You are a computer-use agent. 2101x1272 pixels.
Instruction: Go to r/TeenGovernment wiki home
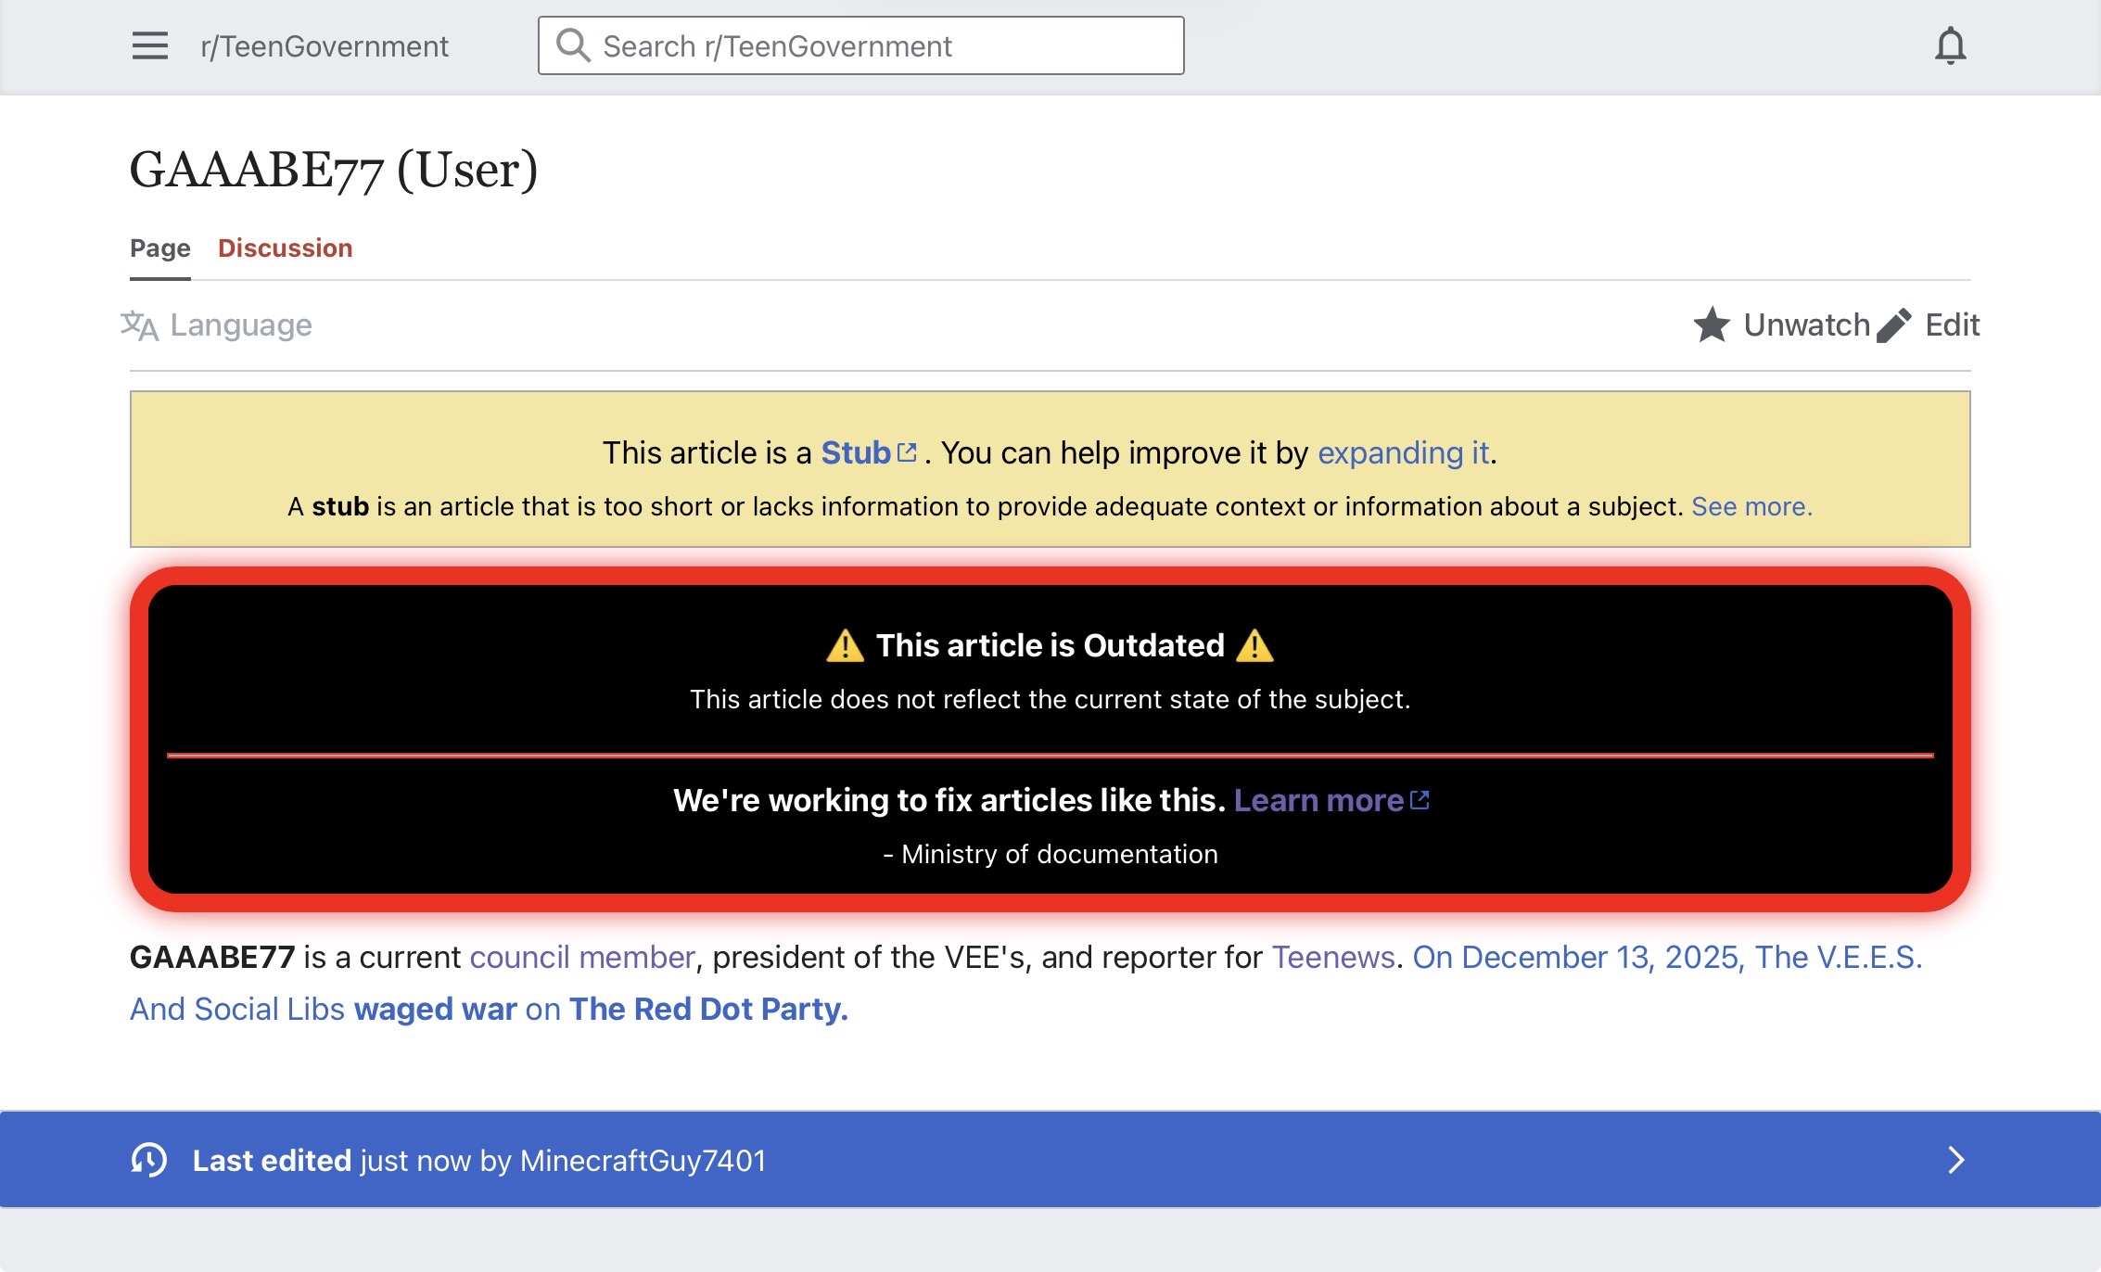(324, 45)
